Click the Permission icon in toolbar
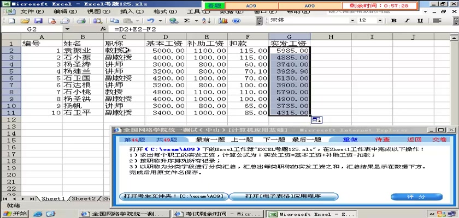 (52, 21)
